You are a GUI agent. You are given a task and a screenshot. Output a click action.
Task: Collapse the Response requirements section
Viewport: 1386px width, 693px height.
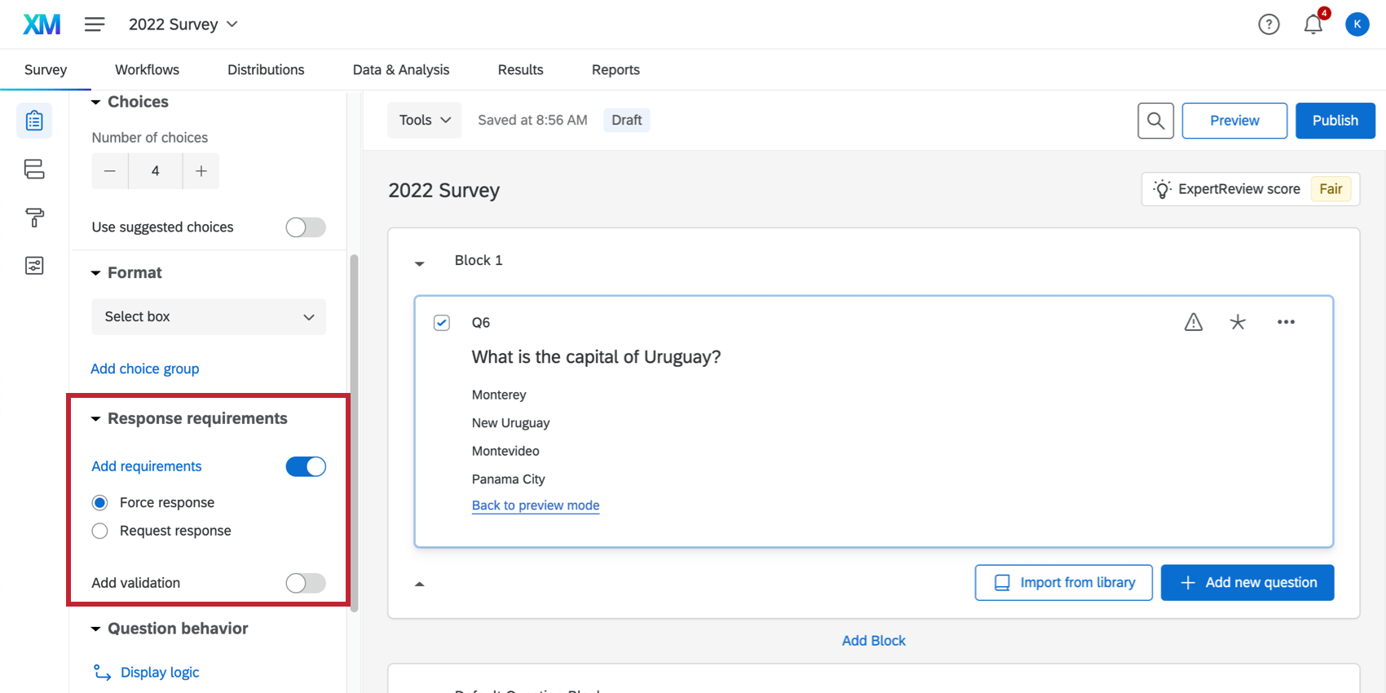pyautogui.click(x=96, y=419)
